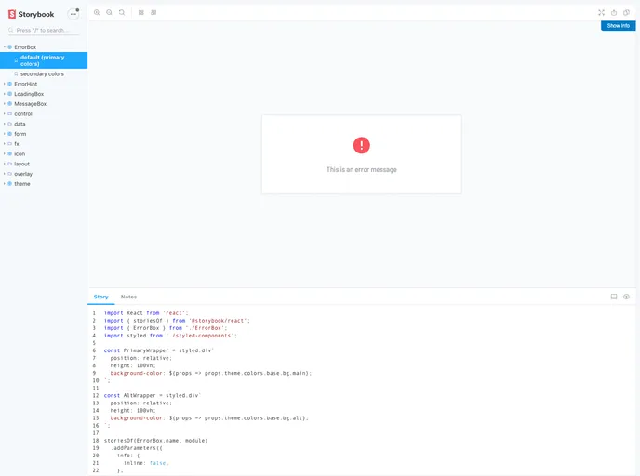Toggle the background grid icon

[141, 13]
